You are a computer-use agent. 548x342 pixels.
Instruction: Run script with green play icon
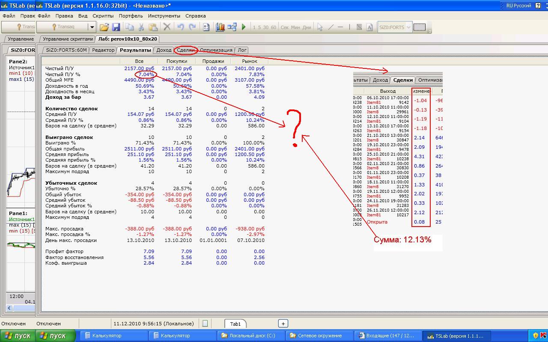[x=244, y=27]
